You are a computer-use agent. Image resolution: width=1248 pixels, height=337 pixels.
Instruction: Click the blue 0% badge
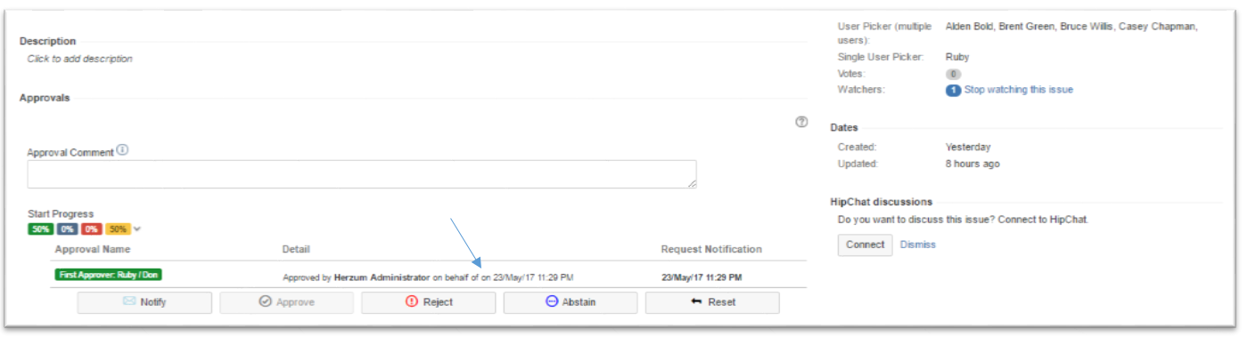pyautogui.click(x=68, y=229)
